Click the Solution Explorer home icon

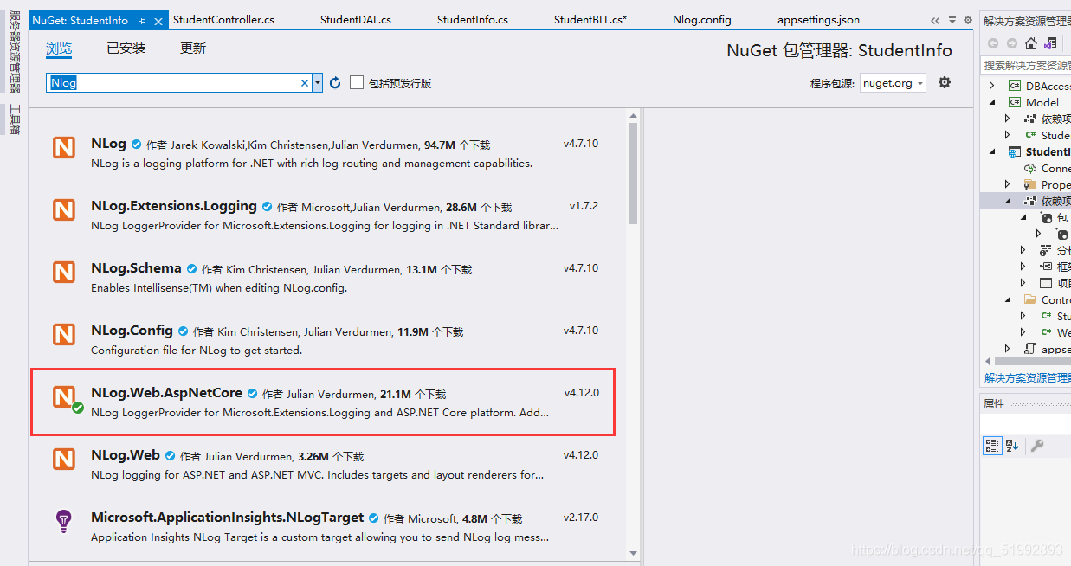click(1030, 43)
